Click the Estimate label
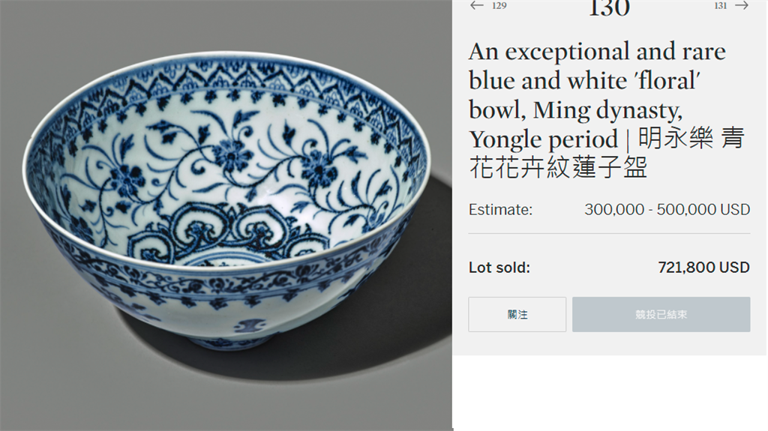 pos(500,210)
